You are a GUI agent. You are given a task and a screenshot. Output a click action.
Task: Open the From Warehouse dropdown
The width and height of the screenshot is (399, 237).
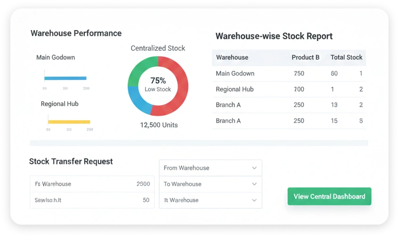tap(211, 168)
